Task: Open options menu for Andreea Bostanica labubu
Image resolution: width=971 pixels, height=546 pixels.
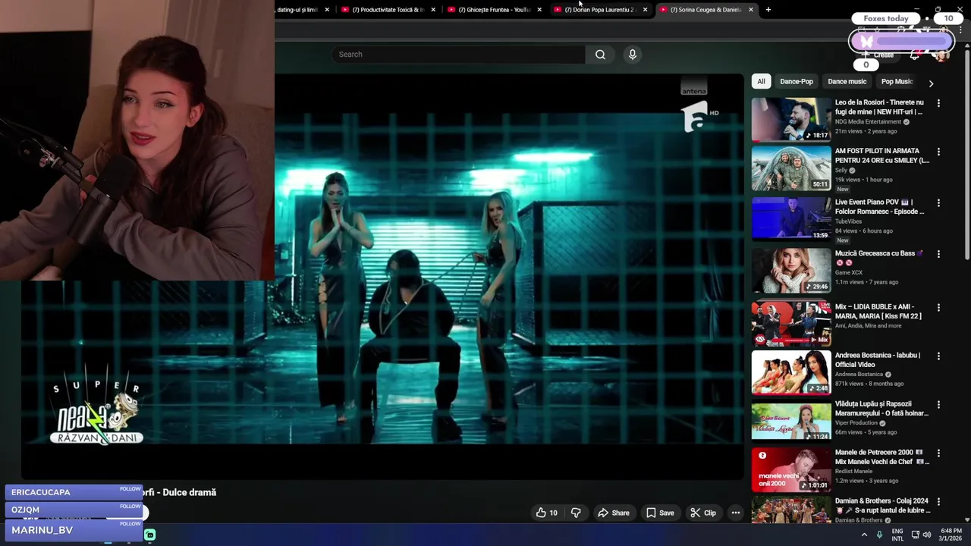Action: click(x=938, y=356)
